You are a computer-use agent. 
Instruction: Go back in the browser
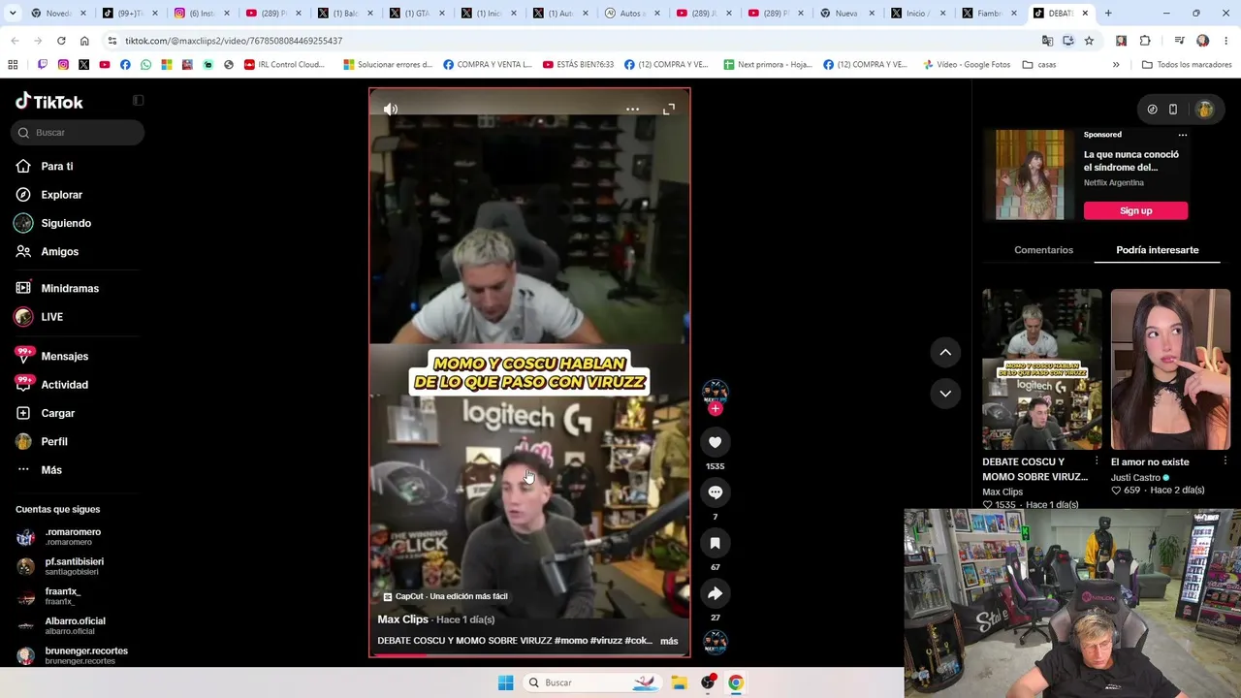pos(15,41)
